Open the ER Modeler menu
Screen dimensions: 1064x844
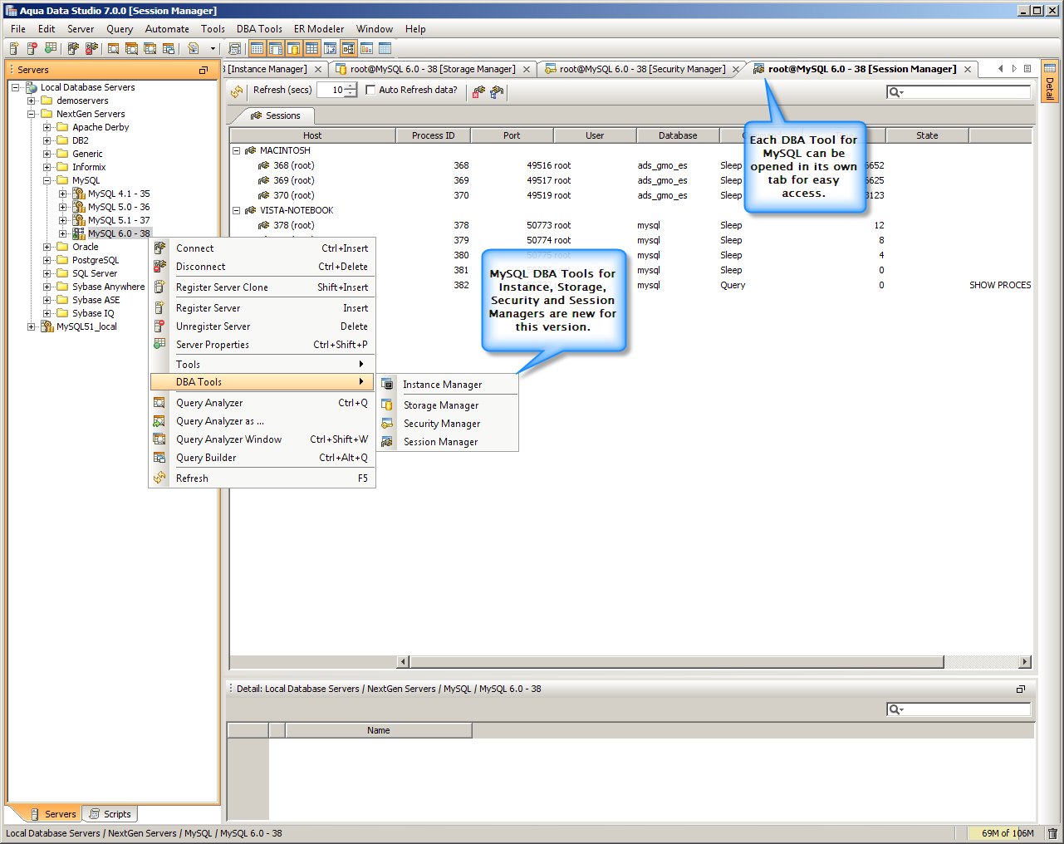[x=319, y=29]
